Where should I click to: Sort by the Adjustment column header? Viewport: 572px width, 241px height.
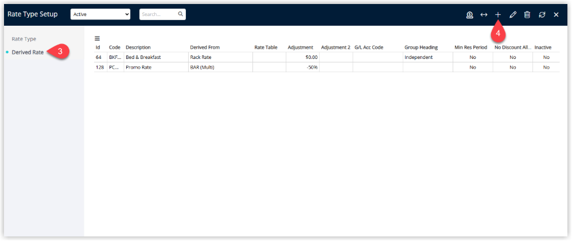[x=300, y=48]
